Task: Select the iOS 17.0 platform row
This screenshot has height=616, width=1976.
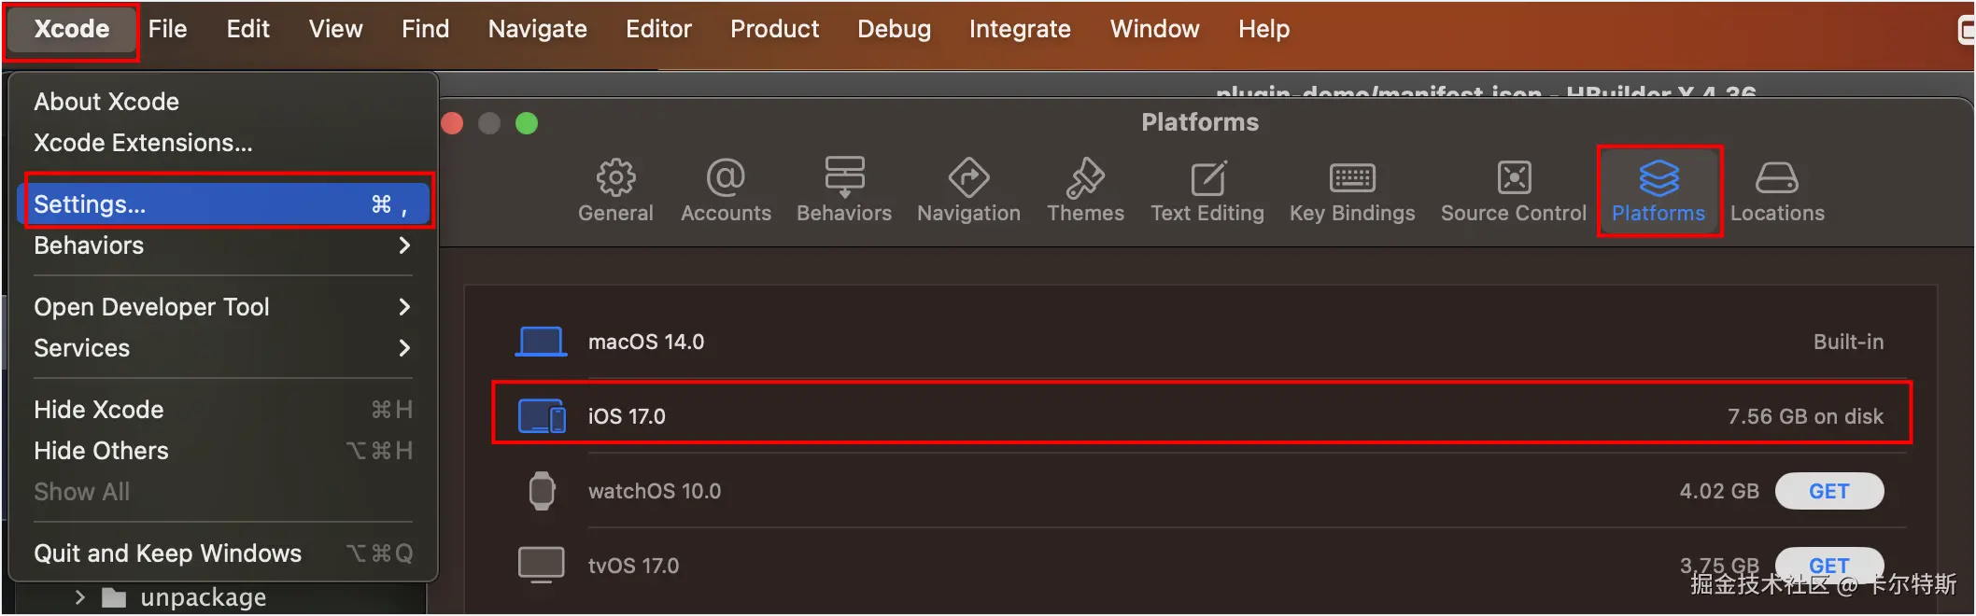Action: tap(1201, 416)
